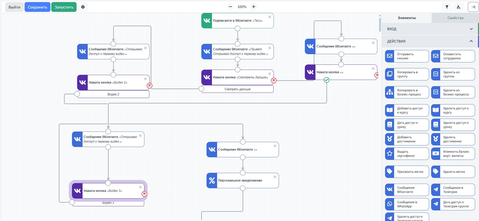The image size is (479, 221).
Task: Click the settings gear icon in toolbar
Action: coord(83,7)
